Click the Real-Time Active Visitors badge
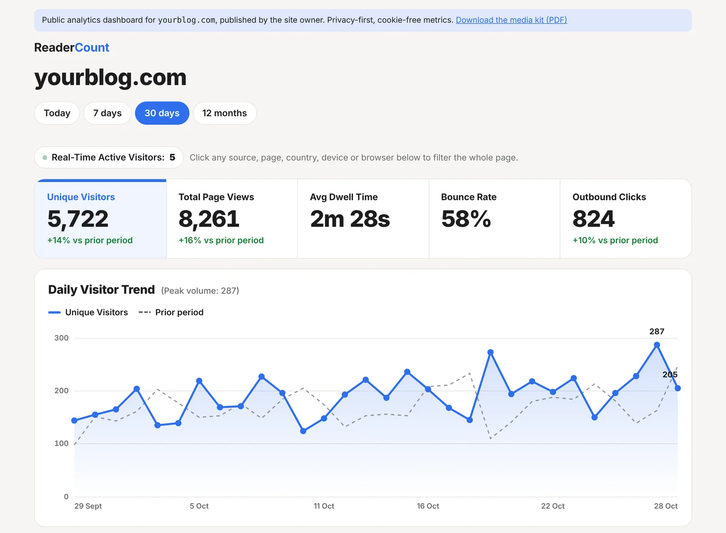This screenshot has height=533, width=726. click(109, 157)
